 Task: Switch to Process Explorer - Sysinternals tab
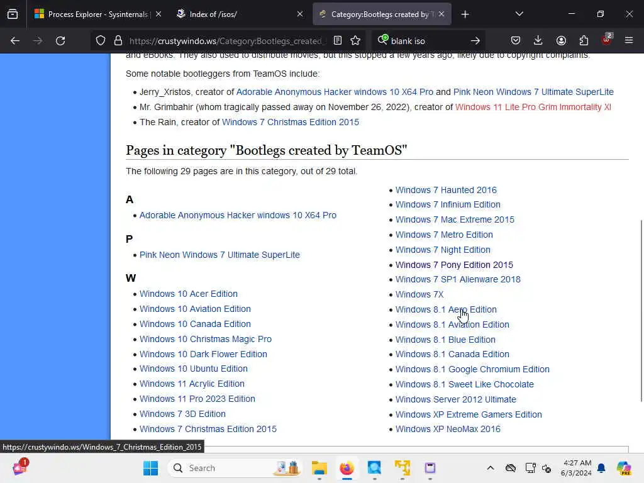(98, 14)
